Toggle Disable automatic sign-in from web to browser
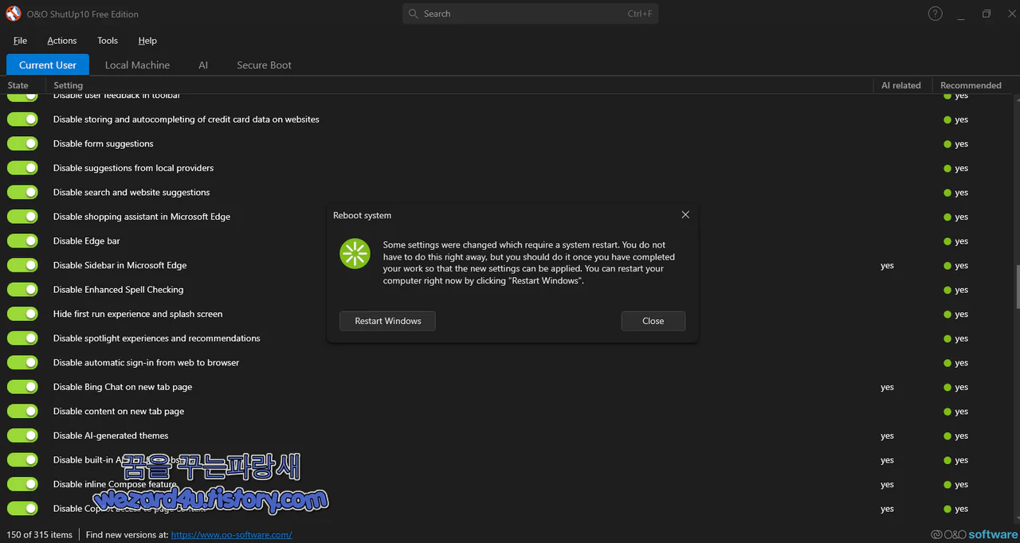Screen dimensions: 1020x543 pos(22,362)
